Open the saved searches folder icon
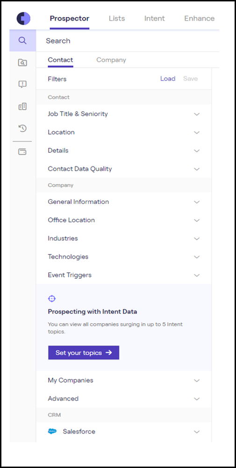The width and height of the screenshot is (236, 468). tap(22, 62)
